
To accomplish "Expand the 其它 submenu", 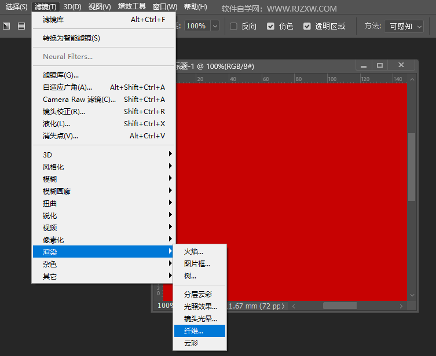I will [x=104, y=276].
